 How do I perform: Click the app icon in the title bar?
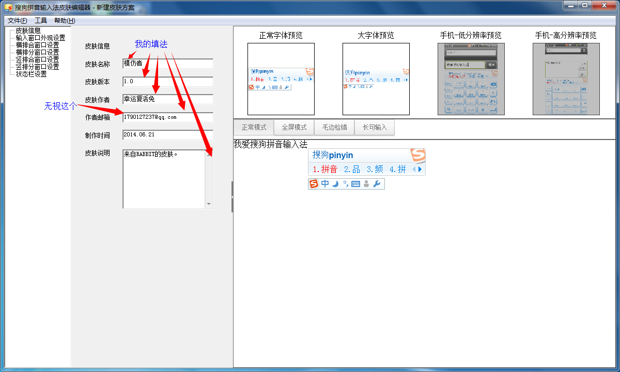click(x=8, y=7)
